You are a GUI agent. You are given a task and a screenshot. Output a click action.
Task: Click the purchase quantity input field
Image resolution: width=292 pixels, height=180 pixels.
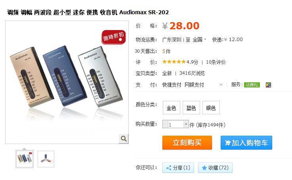pos(176,124)
